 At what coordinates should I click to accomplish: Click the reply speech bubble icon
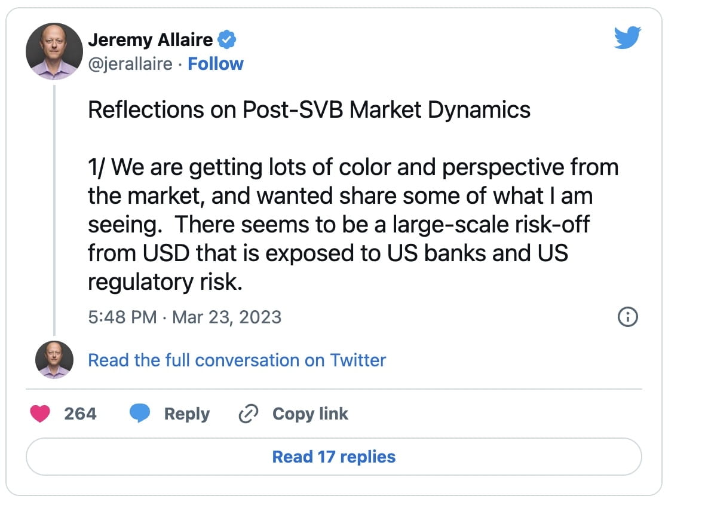pos(139,414)
